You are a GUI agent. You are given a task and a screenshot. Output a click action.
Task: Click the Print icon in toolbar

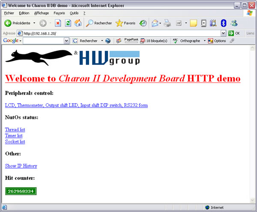coord(167,23)
